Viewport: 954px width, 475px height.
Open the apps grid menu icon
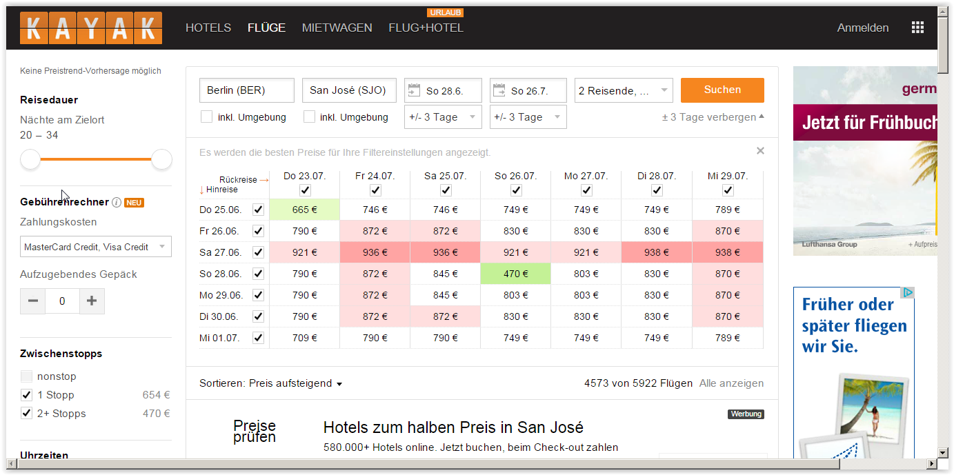point(917,28)
